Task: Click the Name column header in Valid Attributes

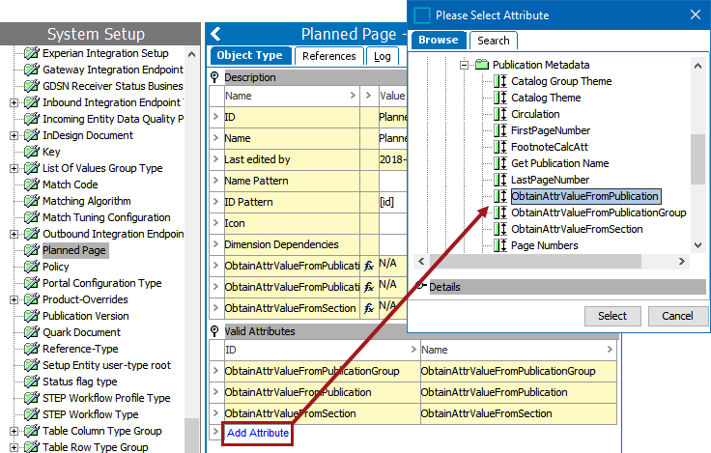Action: click(519, 350)
